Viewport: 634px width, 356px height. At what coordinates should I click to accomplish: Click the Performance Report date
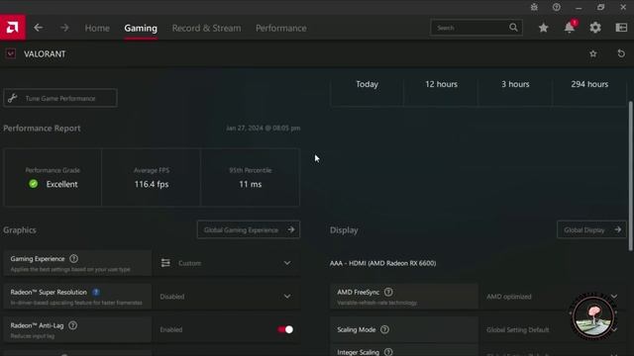click(x=263, y=128)
